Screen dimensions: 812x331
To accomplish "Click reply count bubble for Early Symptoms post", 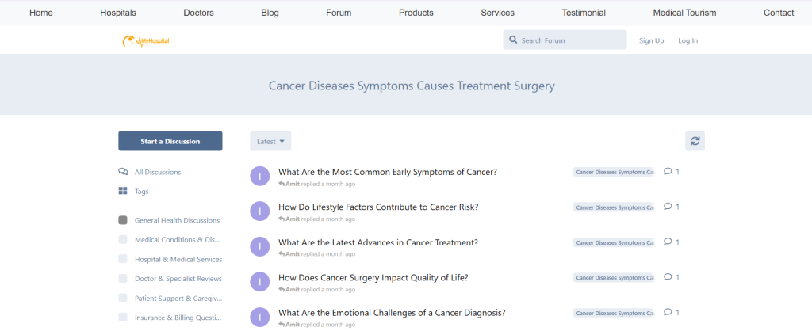I will 671,172.
